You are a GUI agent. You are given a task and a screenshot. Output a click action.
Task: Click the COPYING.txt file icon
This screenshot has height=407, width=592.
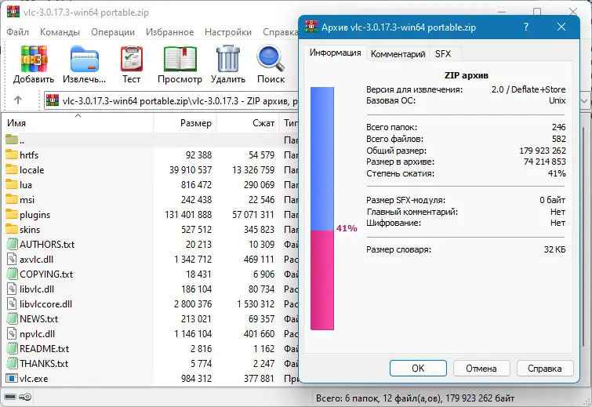point(12,274)
